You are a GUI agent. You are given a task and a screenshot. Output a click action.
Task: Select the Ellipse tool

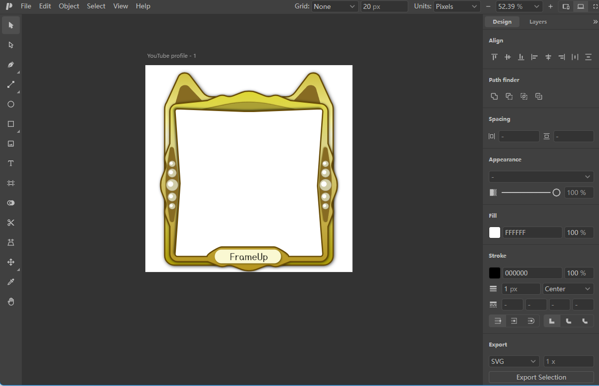click(11, 104)
